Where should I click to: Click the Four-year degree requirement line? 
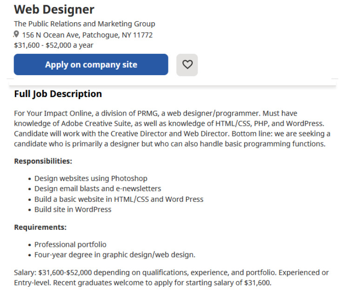coord(115,254)
